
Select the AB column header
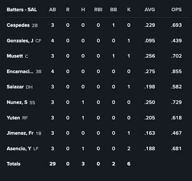[x=52, y=10]
